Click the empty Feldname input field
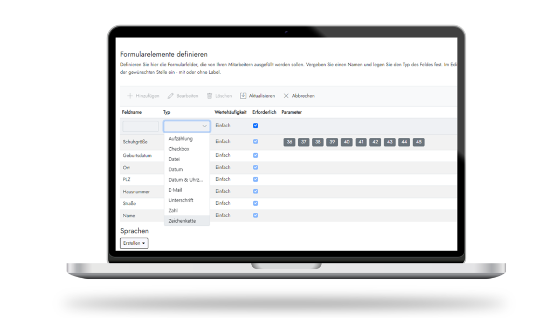Screen dimensions: 552x318 point(141,126)
